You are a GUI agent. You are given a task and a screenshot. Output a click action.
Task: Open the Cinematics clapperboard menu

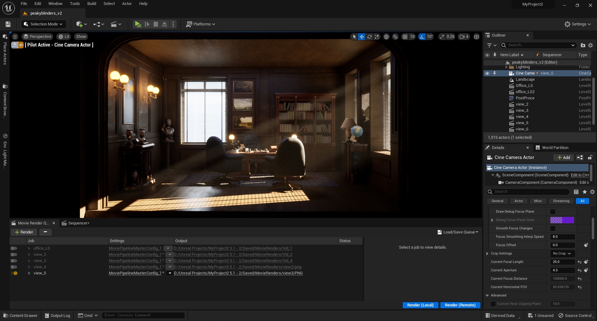point(116,24)
